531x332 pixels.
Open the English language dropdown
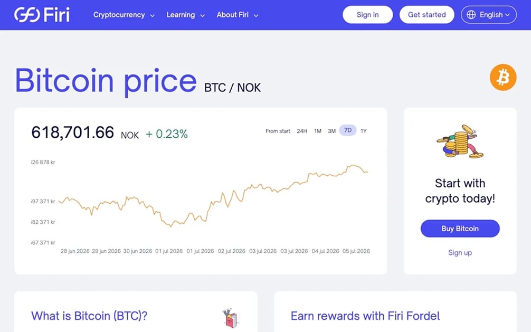[x=489, y=15]
